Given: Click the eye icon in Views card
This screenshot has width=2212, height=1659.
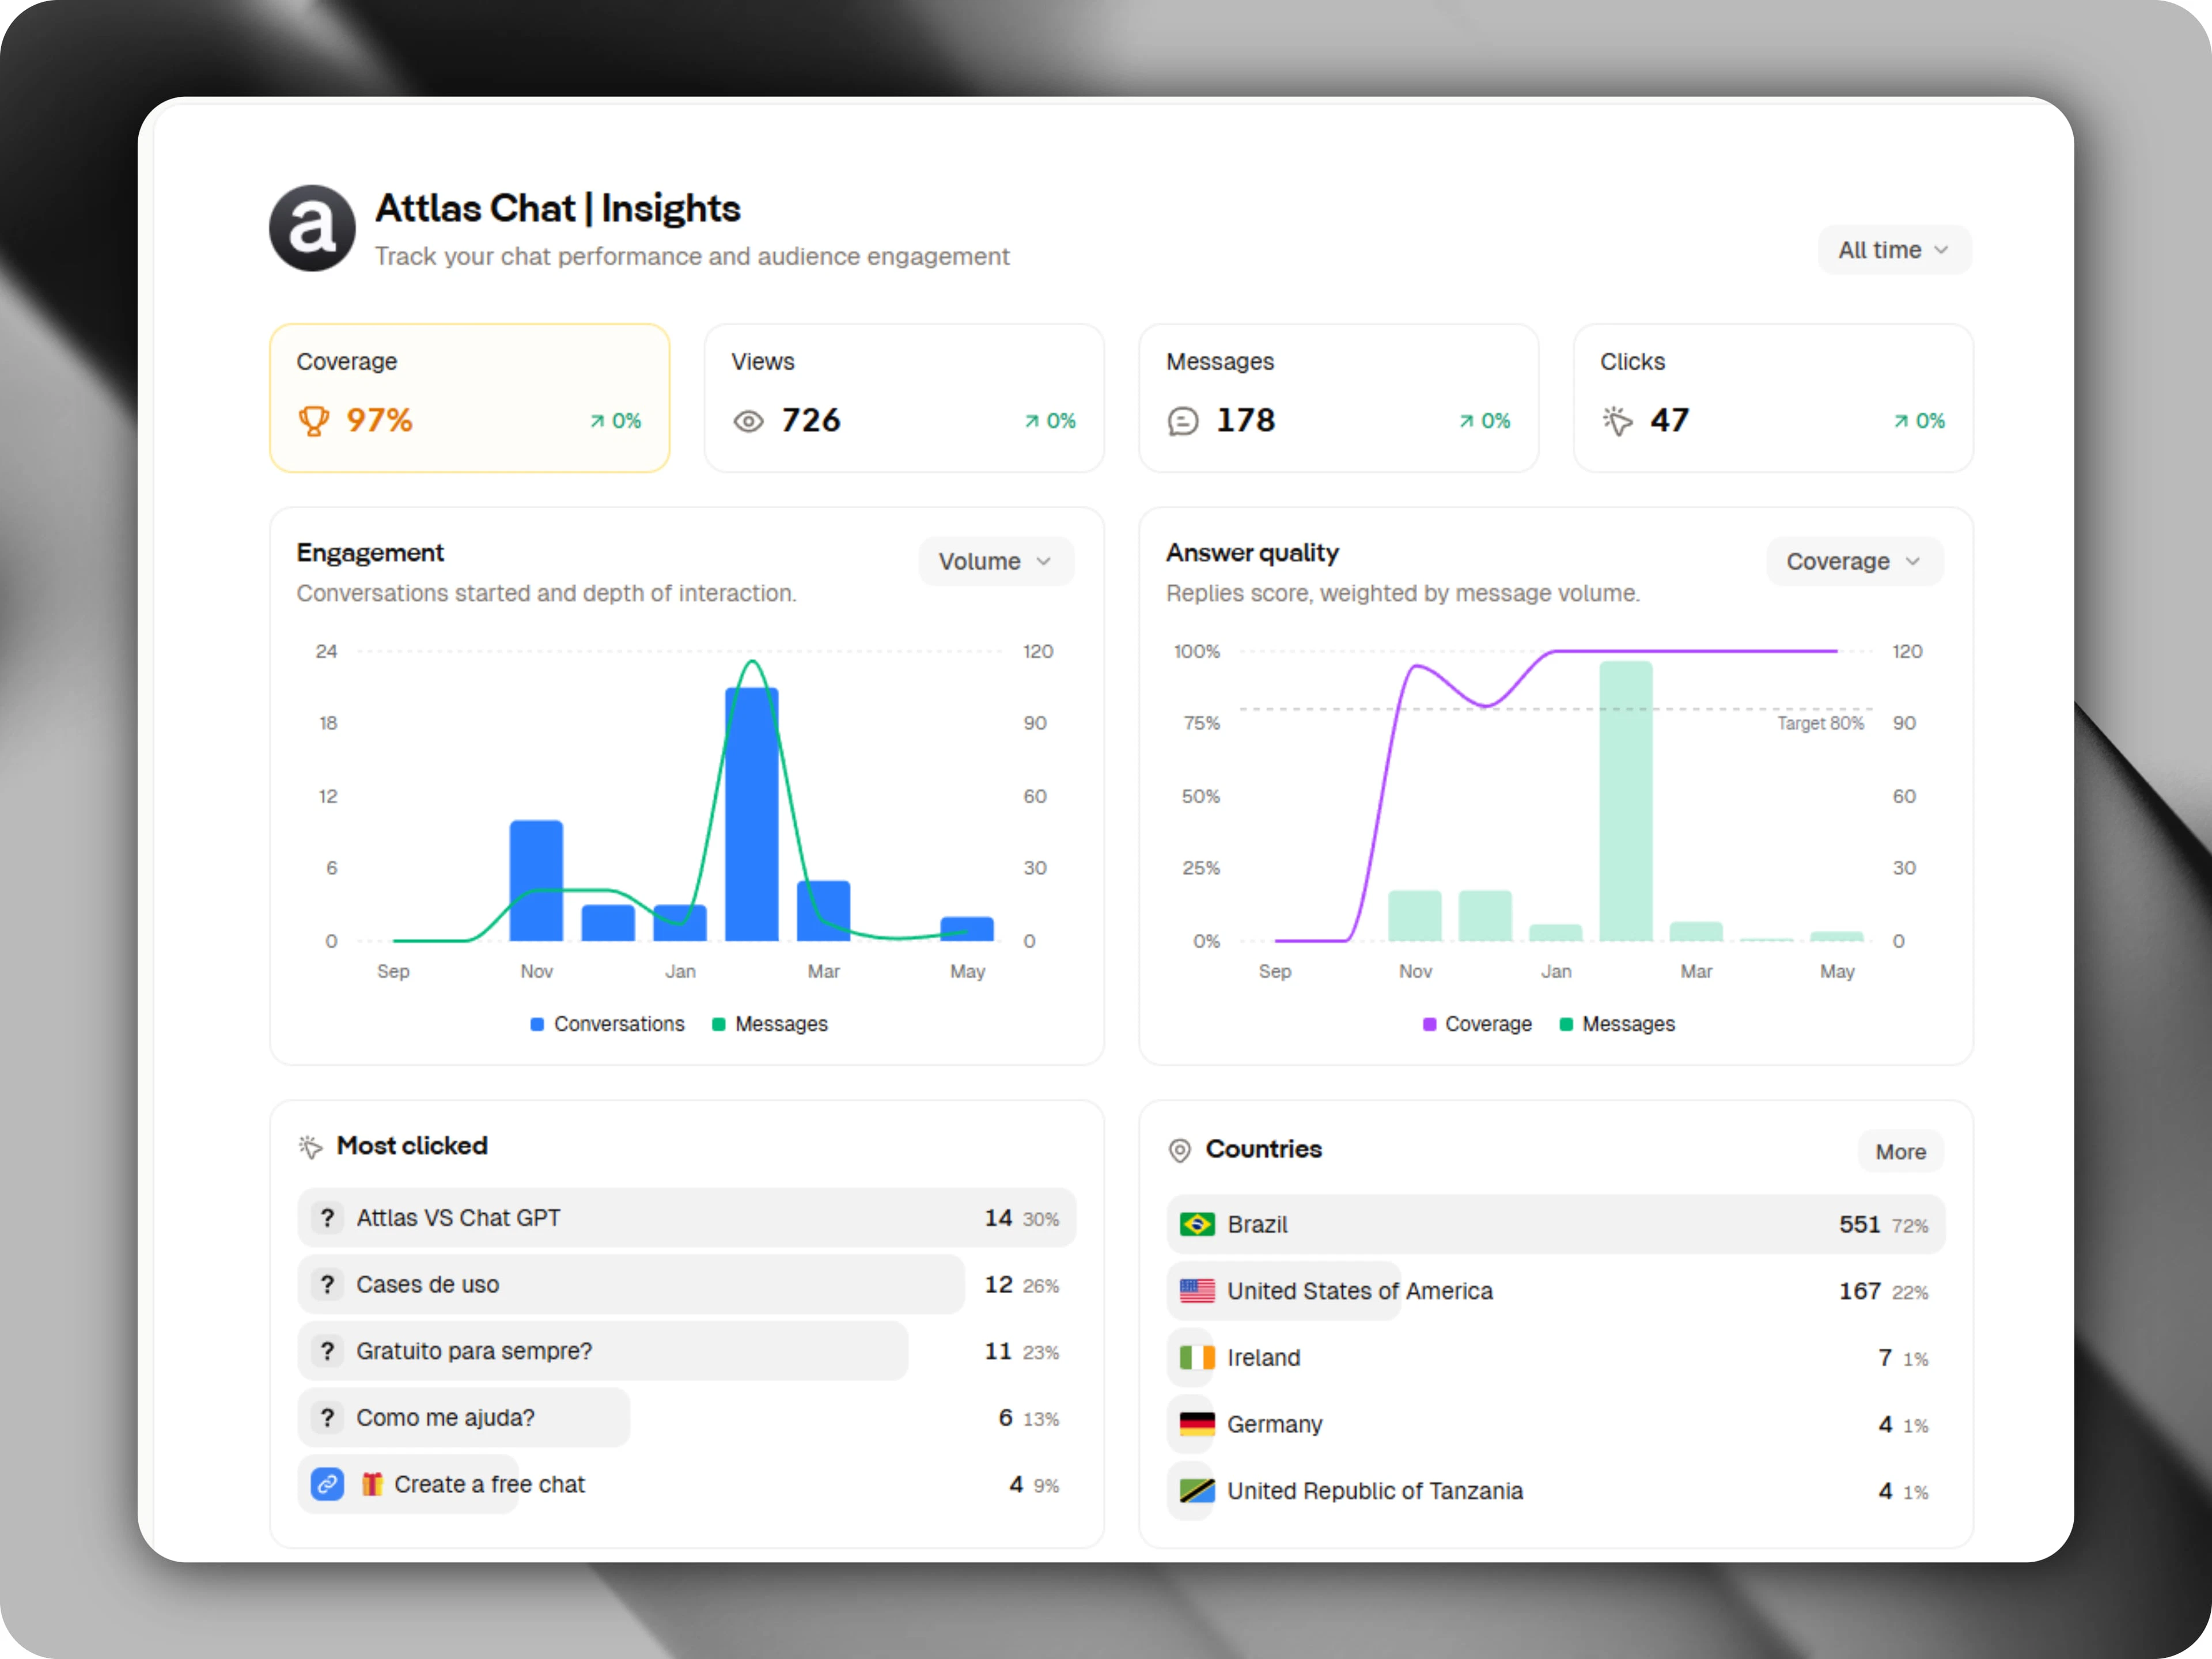Looking at the screenshot, I should pyautogui.click(x=749, y=421).
